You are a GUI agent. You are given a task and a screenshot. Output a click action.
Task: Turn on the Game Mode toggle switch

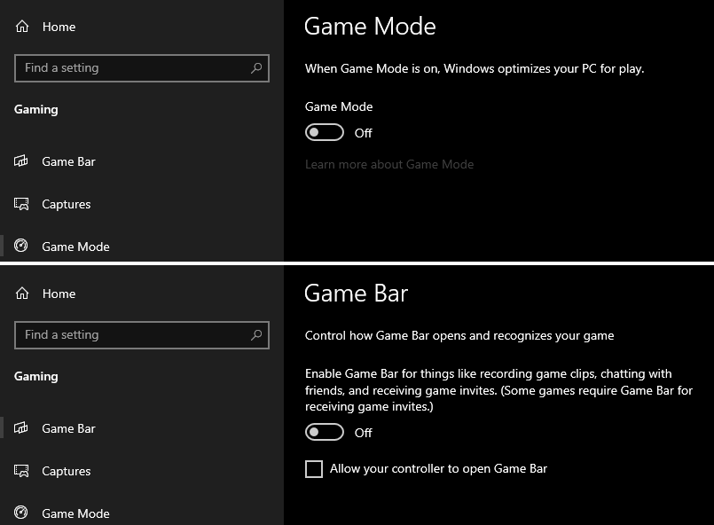pos(325,133)
